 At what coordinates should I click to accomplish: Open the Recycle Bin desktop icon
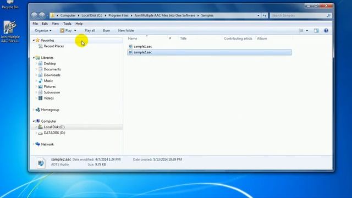[x=10, y=4]
